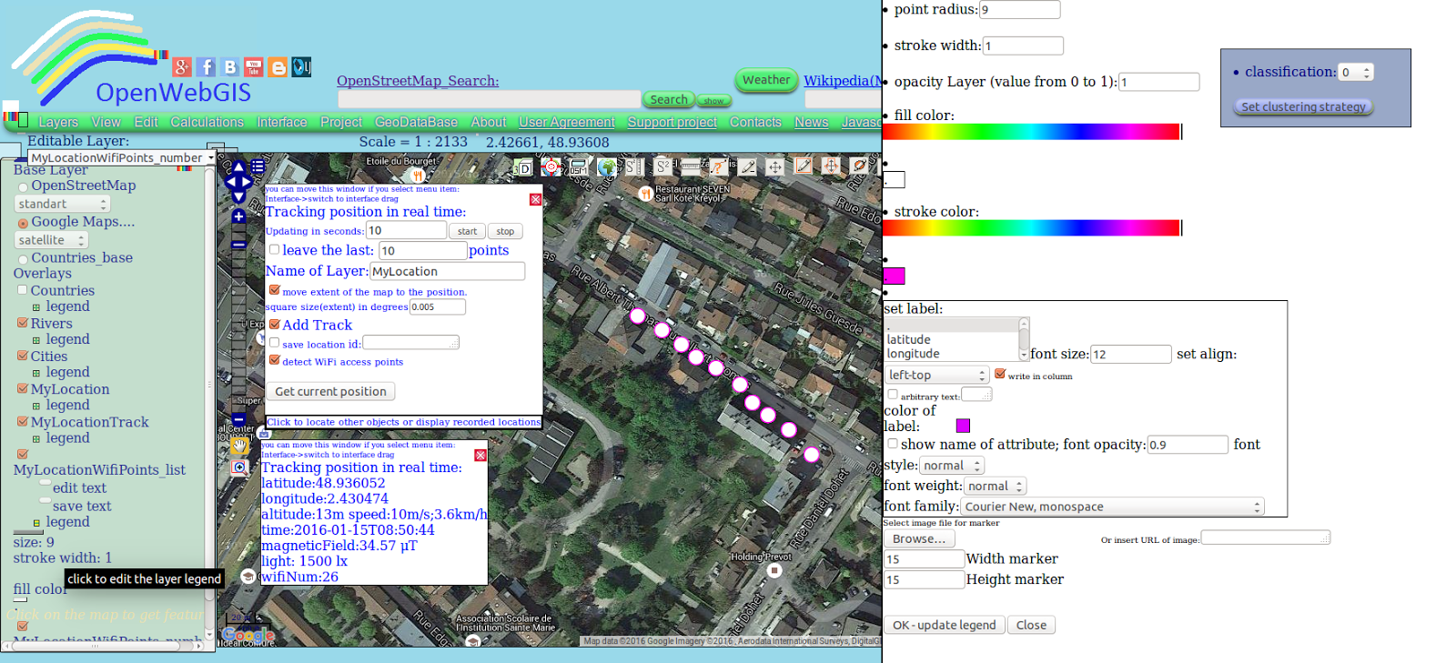
Task: Click the S1 ruler measure icon
Action: coord(634,166)
